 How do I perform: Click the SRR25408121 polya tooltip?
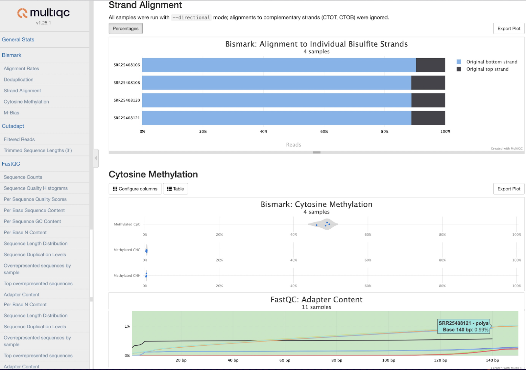464,326
